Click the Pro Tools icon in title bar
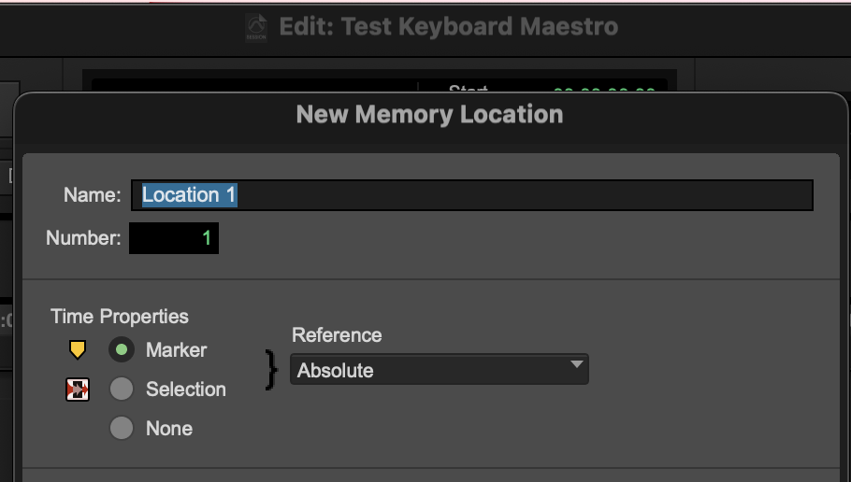 256,27
